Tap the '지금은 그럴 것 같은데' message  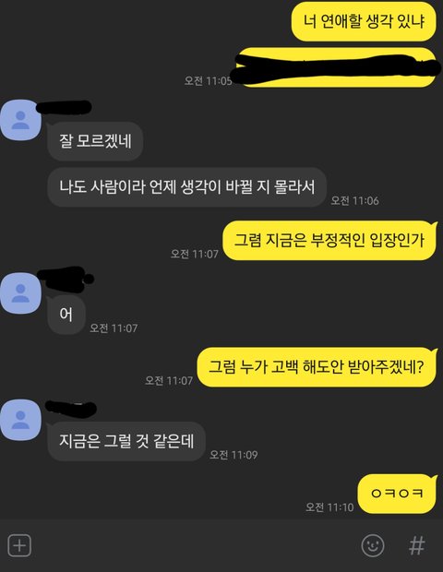click(x=126, y=441)
